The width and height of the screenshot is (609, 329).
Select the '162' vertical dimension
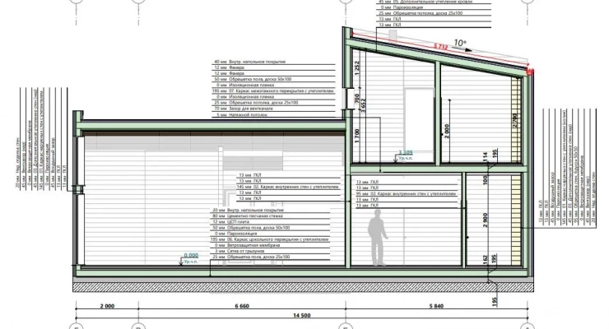pyautogui.click(x=486, y=261)
